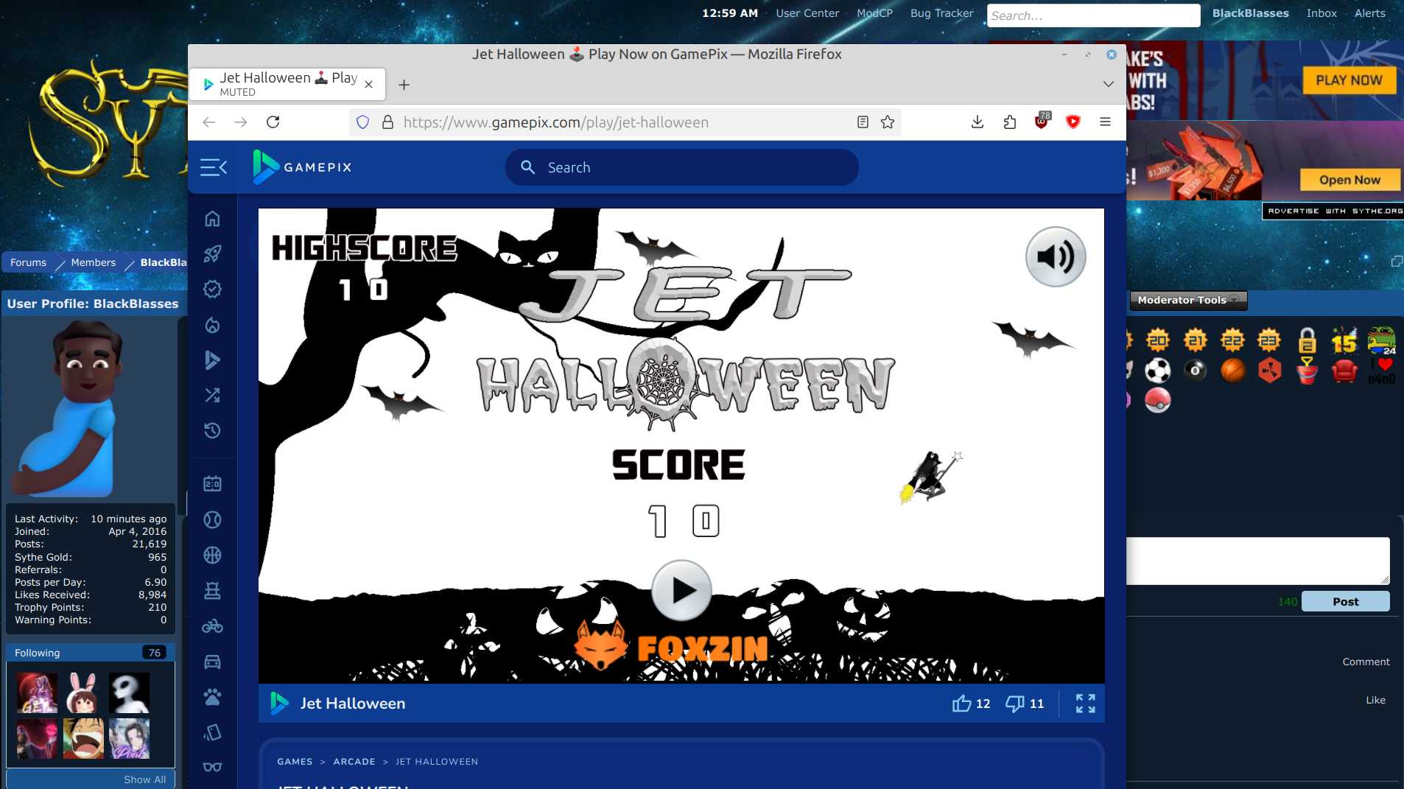Select the Jet Halloween browser tab
This screenshot has height=789, width=1404.
[x=287, y=84]
